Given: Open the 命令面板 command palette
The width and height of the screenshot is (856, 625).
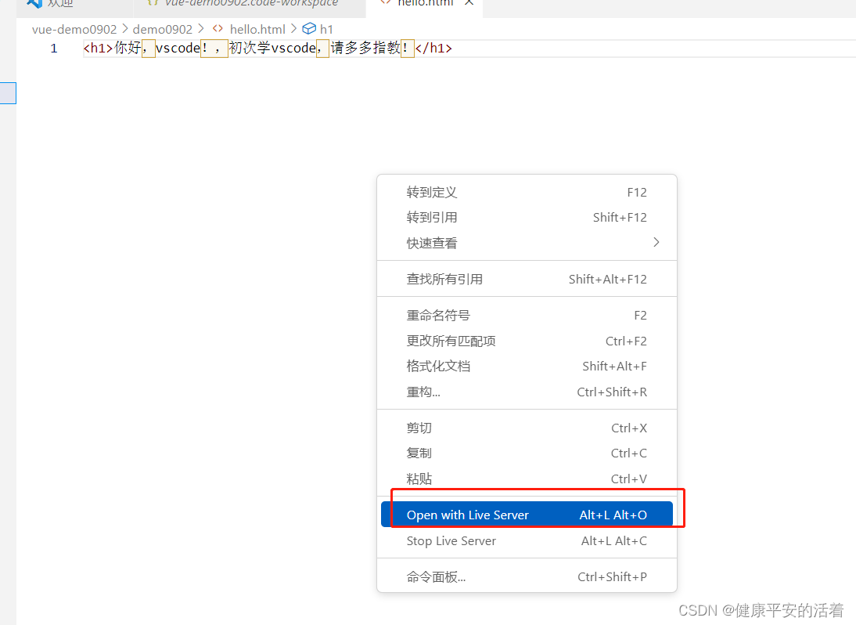Looking at the screenshot, I should (x=436, y=574).
